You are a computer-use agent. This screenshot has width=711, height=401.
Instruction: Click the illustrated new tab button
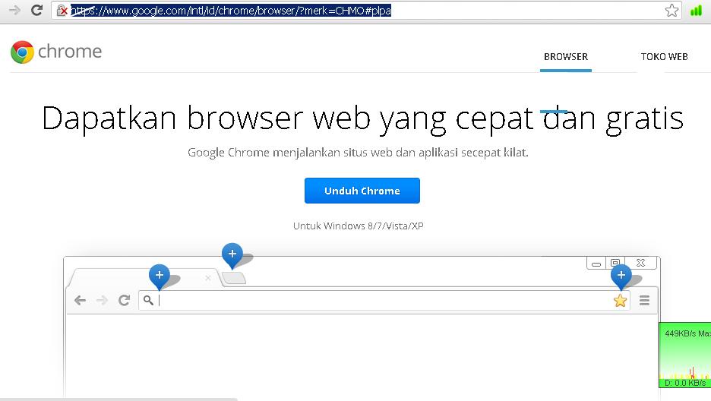click(x=234, y=278)
